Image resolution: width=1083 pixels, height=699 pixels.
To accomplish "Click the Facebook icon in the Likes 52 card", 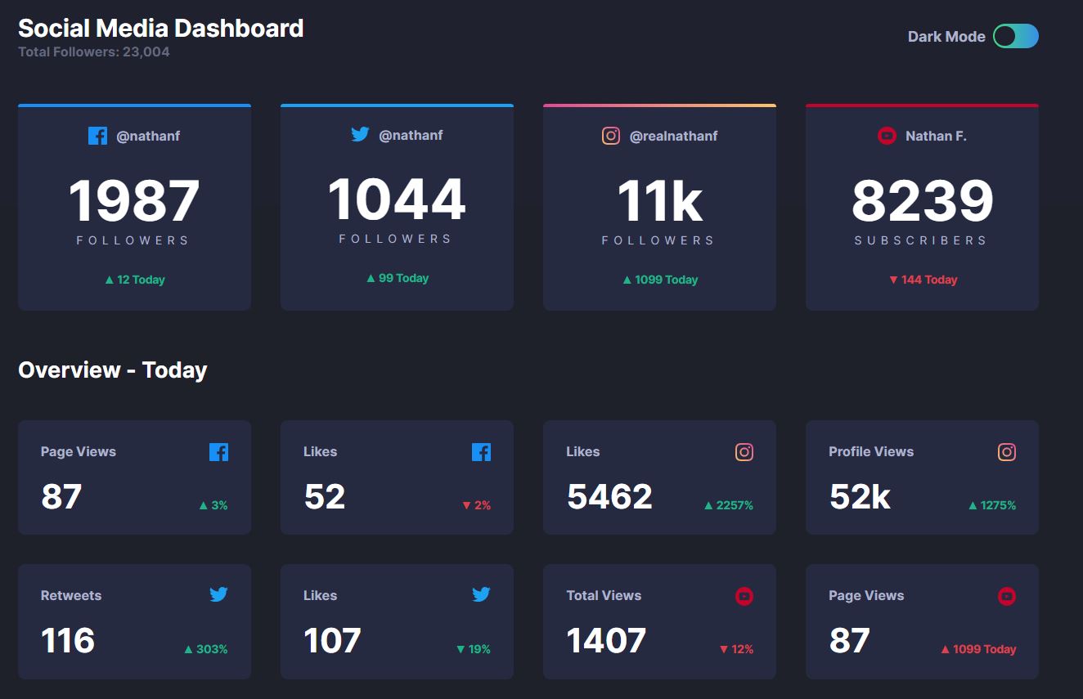I will coord(481,451).
